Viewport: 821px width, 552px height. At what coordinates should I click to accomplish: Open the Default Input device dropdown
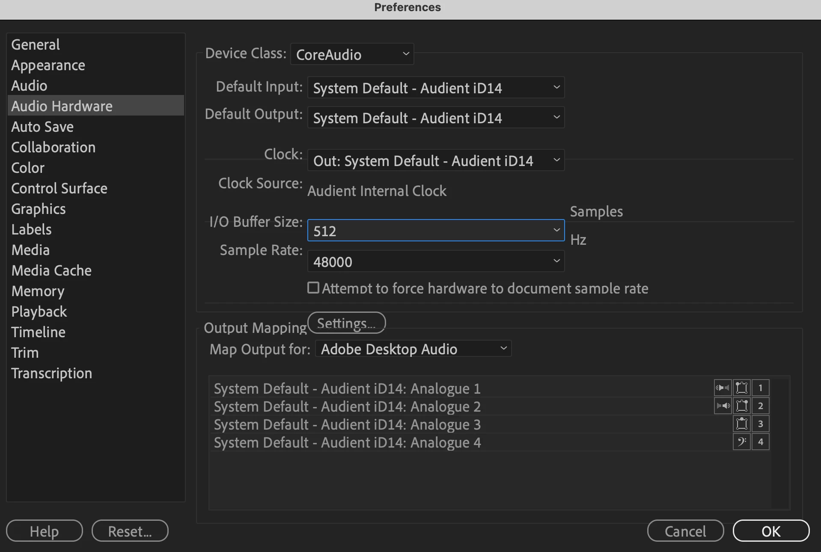436,87
